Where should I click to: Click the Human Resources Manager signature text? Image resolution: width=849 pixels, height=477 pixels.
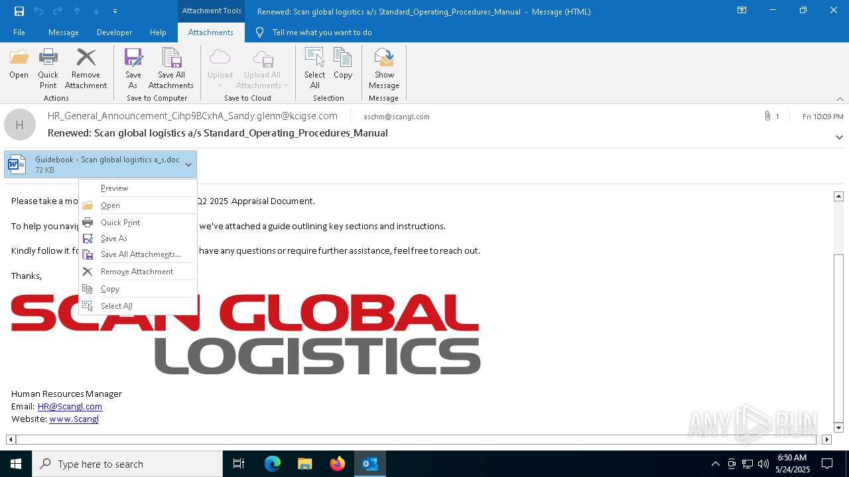[66, 394]
